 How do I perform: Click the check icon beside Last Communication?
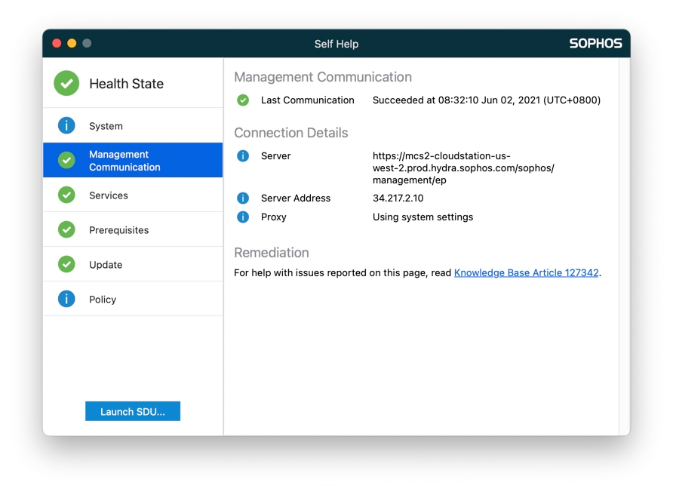point(242,100)
